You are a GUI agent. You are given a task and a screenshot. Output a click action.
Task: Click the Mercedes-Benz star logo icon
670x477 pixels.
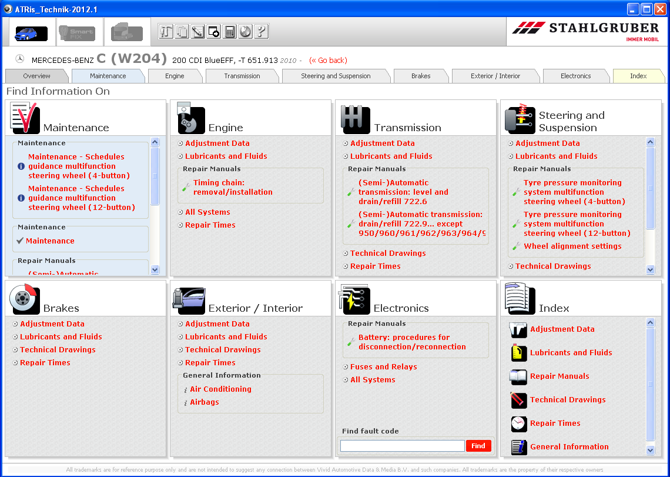point(19,59)
